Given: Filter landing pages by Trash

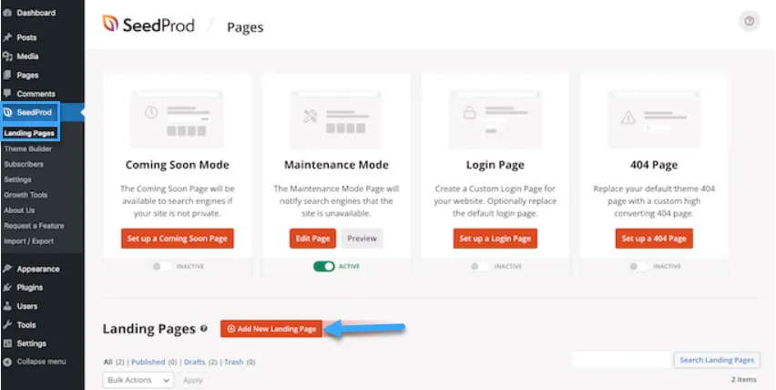Looking at the screenshot, I should pos(233,362).
